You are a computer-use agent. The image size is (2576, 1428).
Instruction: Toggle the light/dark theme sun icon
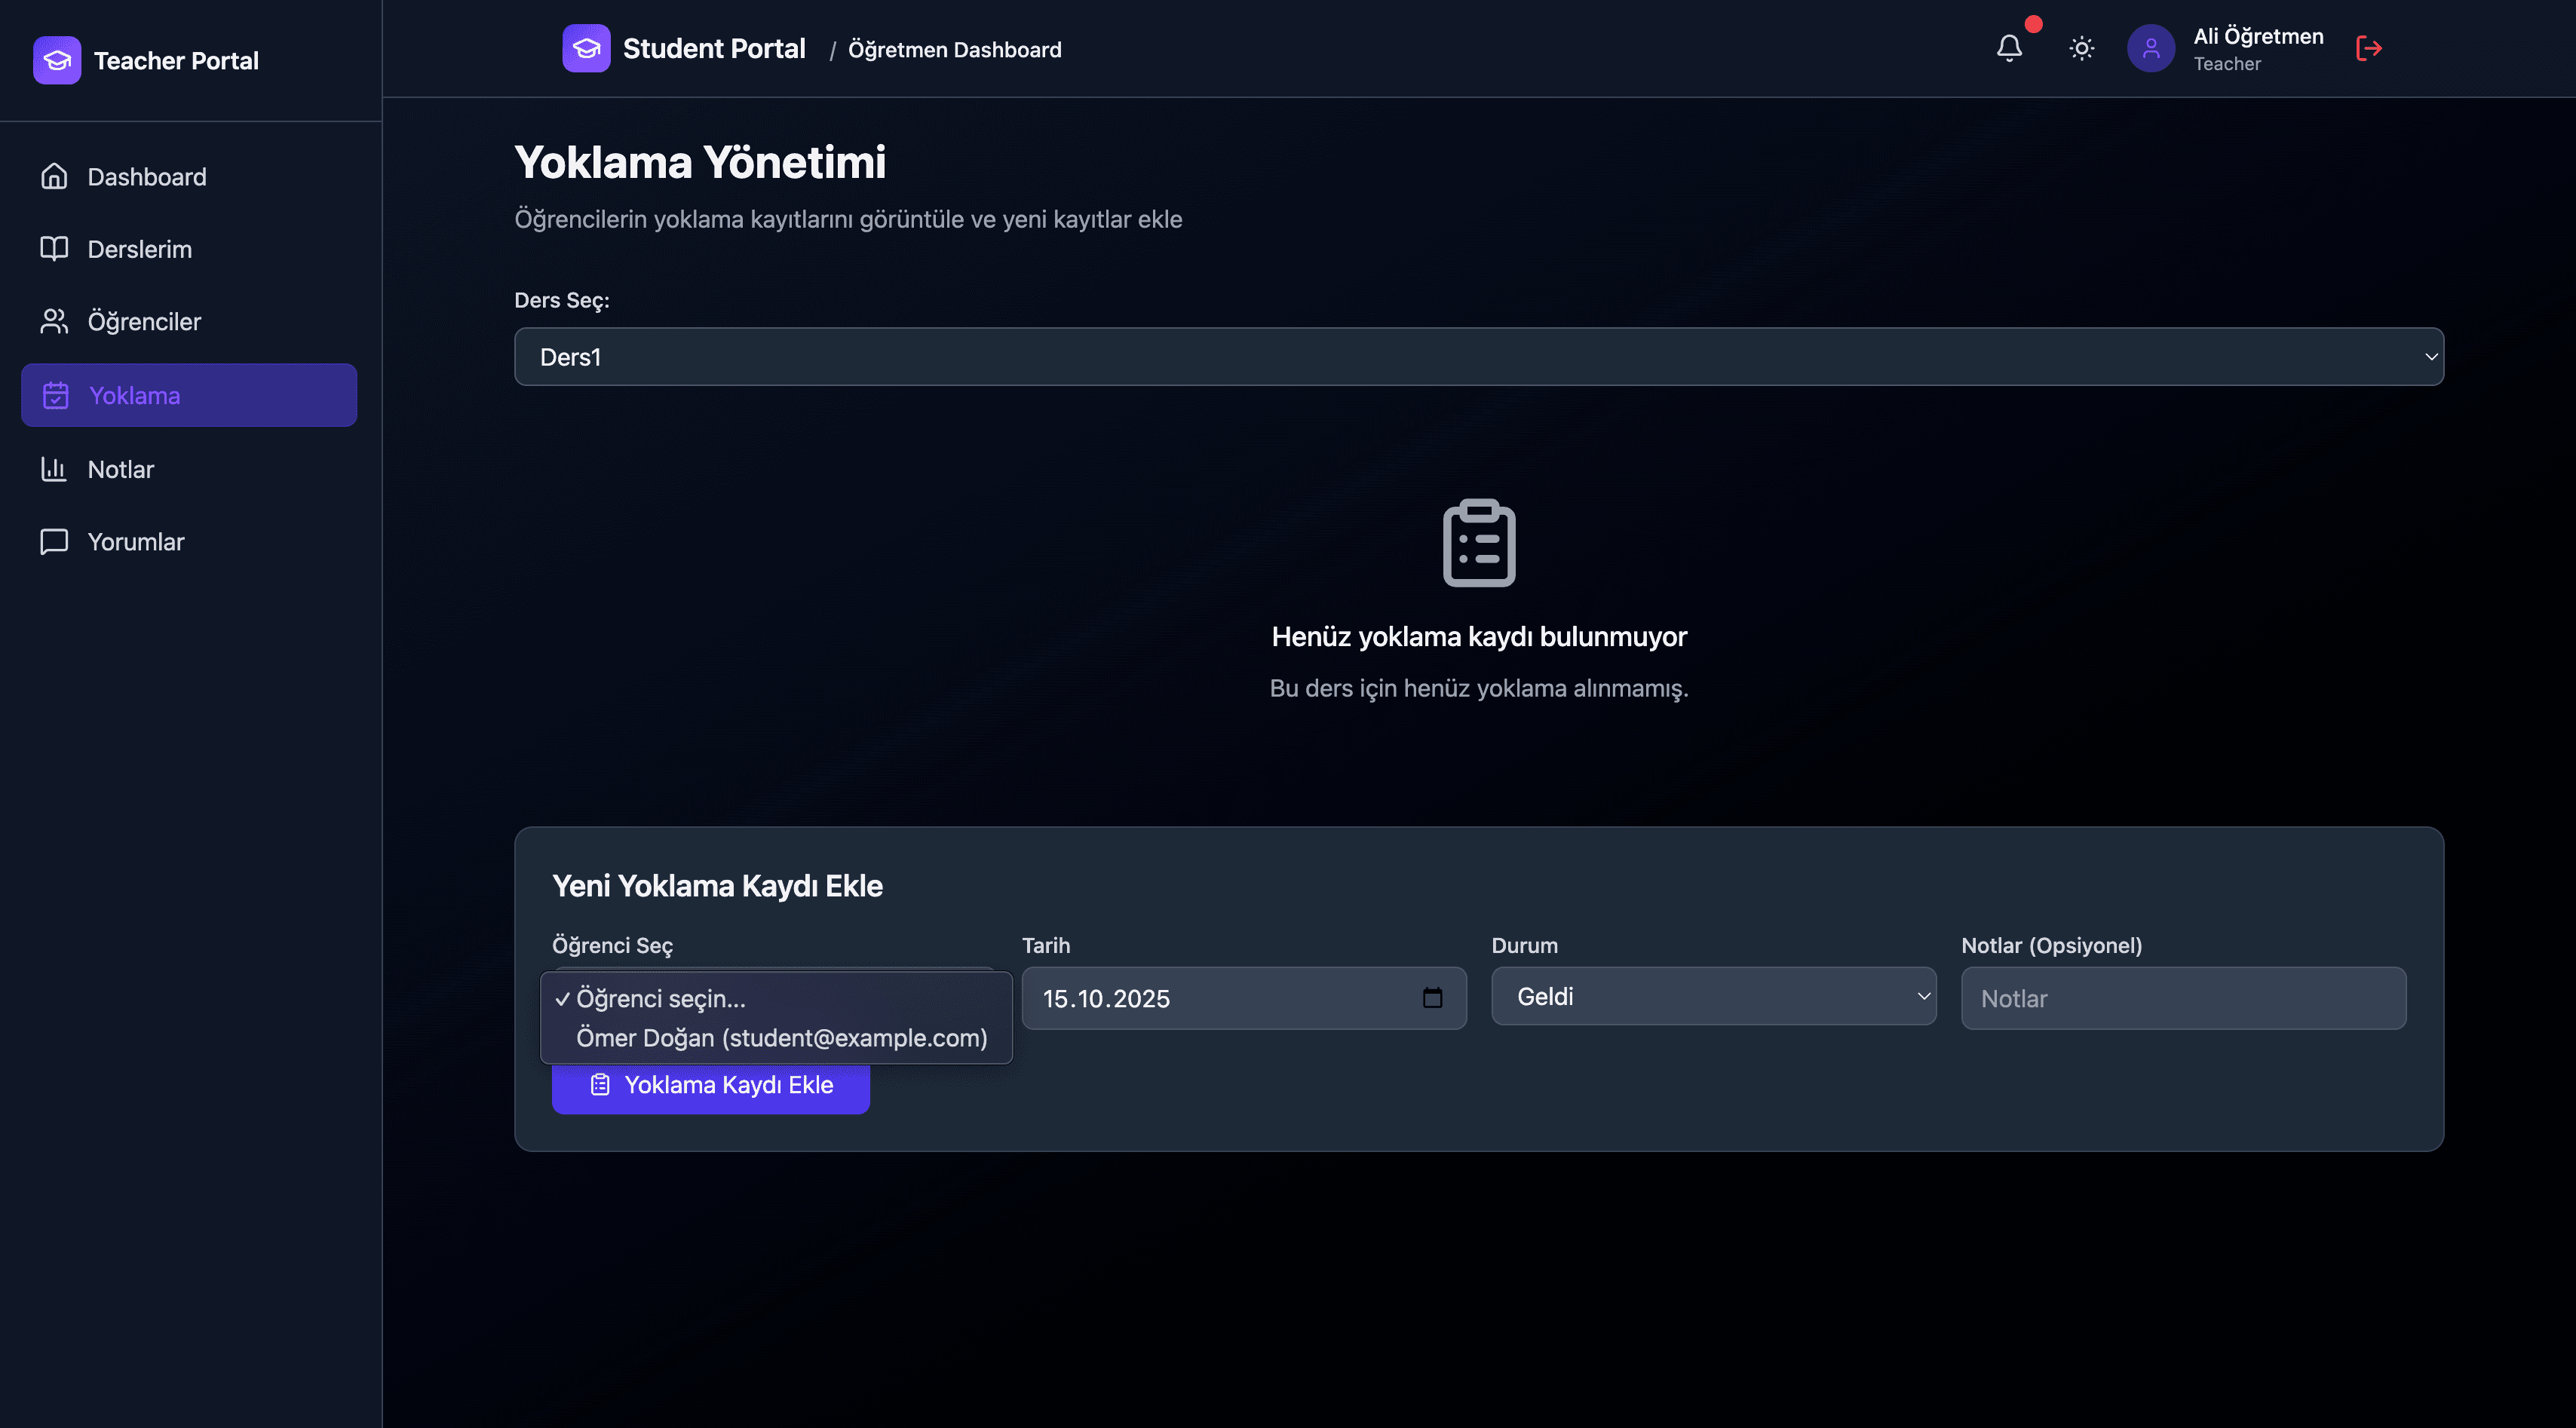point(2081,48)
